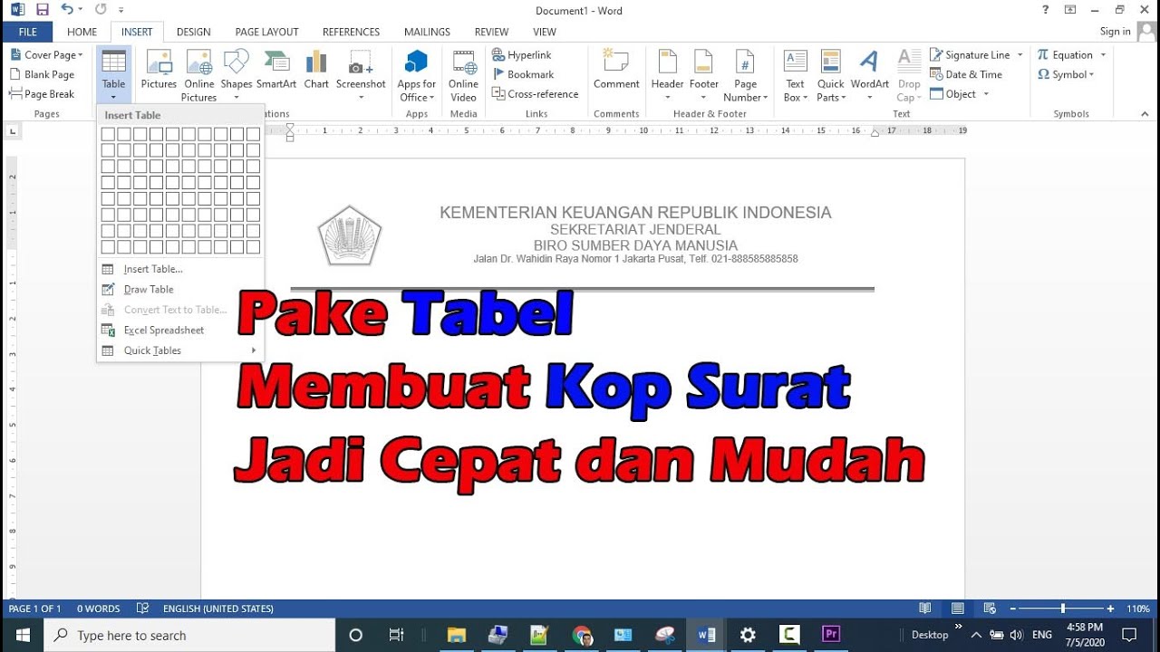Click the ministry logo in the letterhead
This screenshot has height=652, width=1160.
pyautogui.click(x=350, y=235)
